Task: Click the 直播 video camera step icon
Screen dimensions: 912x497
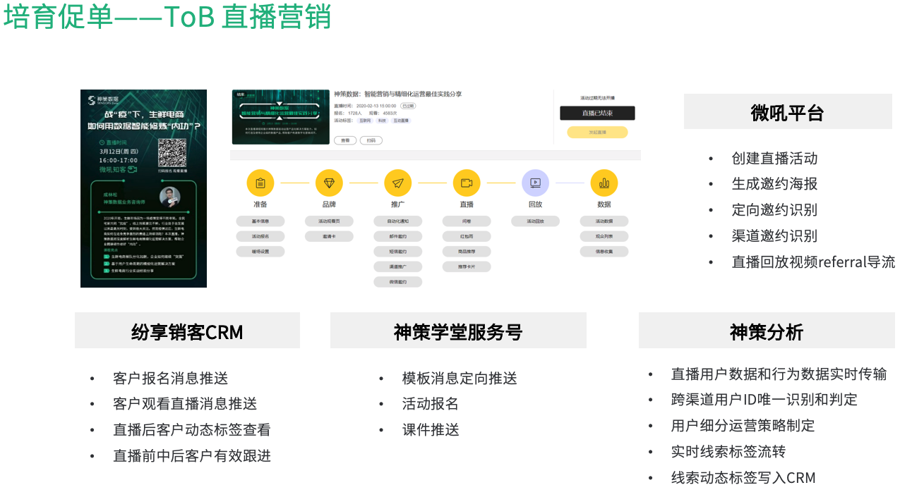Action: [x=467, y=183]
